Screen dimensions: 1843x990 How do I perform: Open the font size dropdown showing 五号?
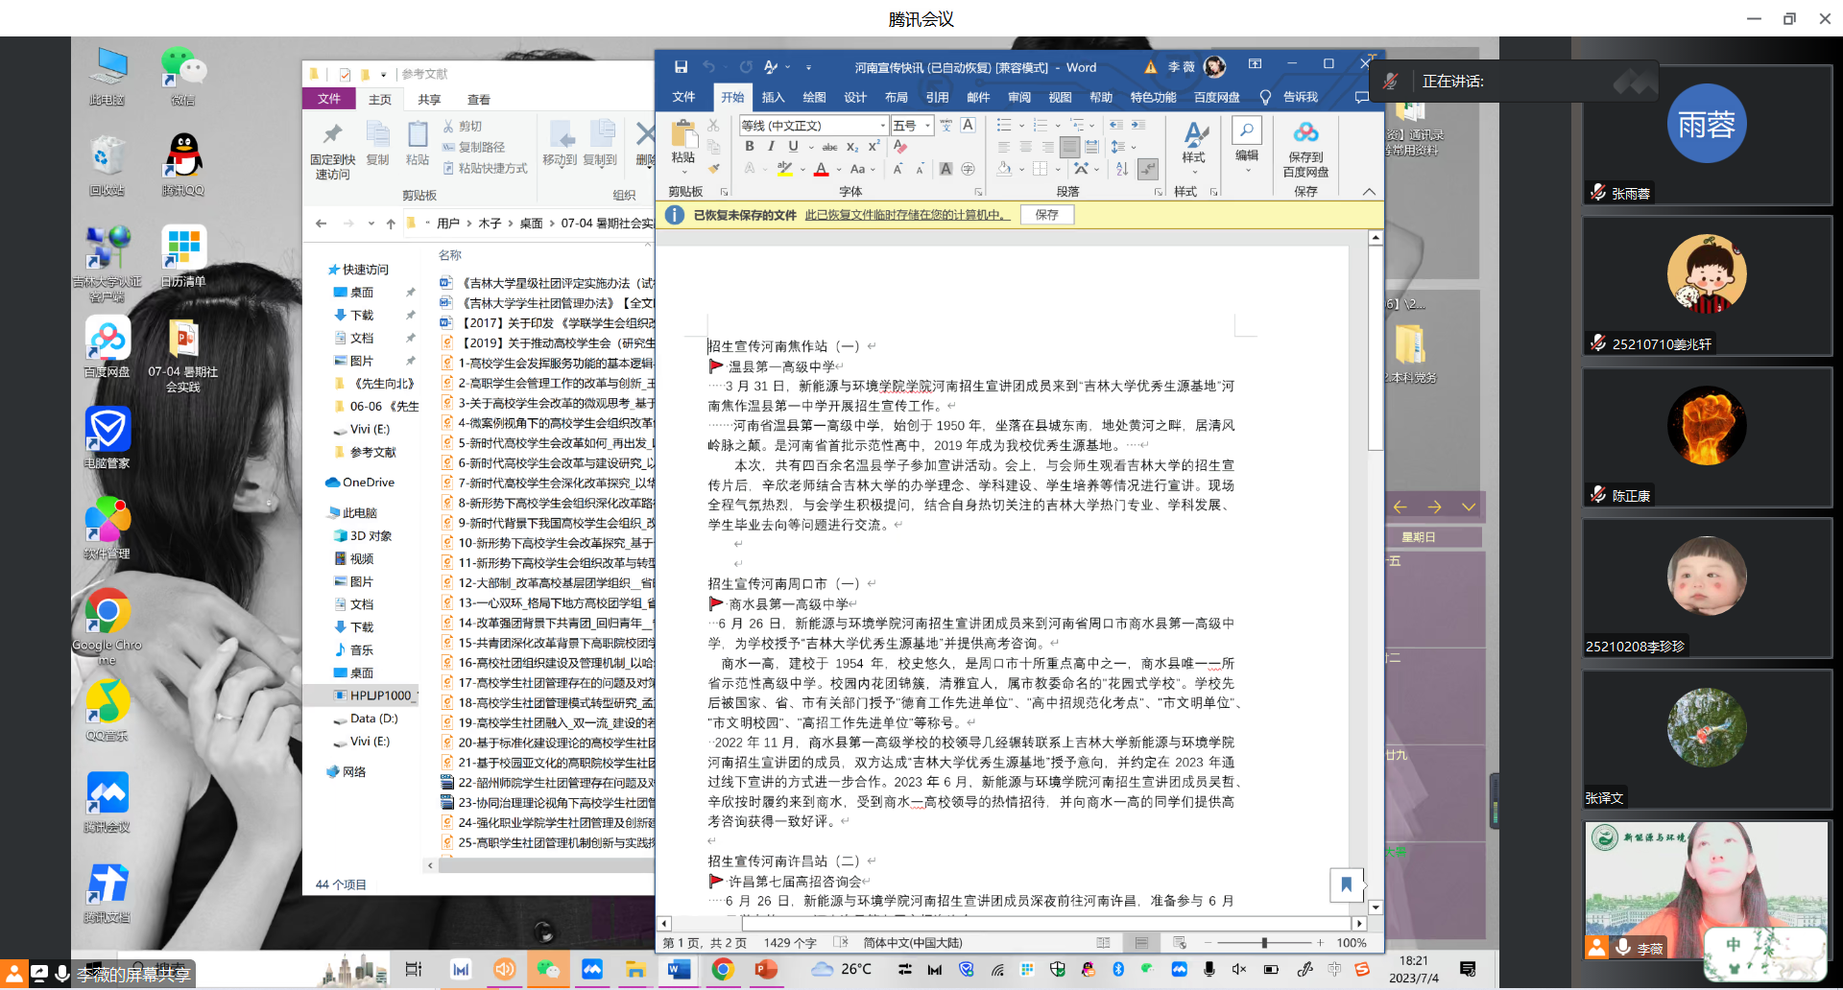point(927,126)
